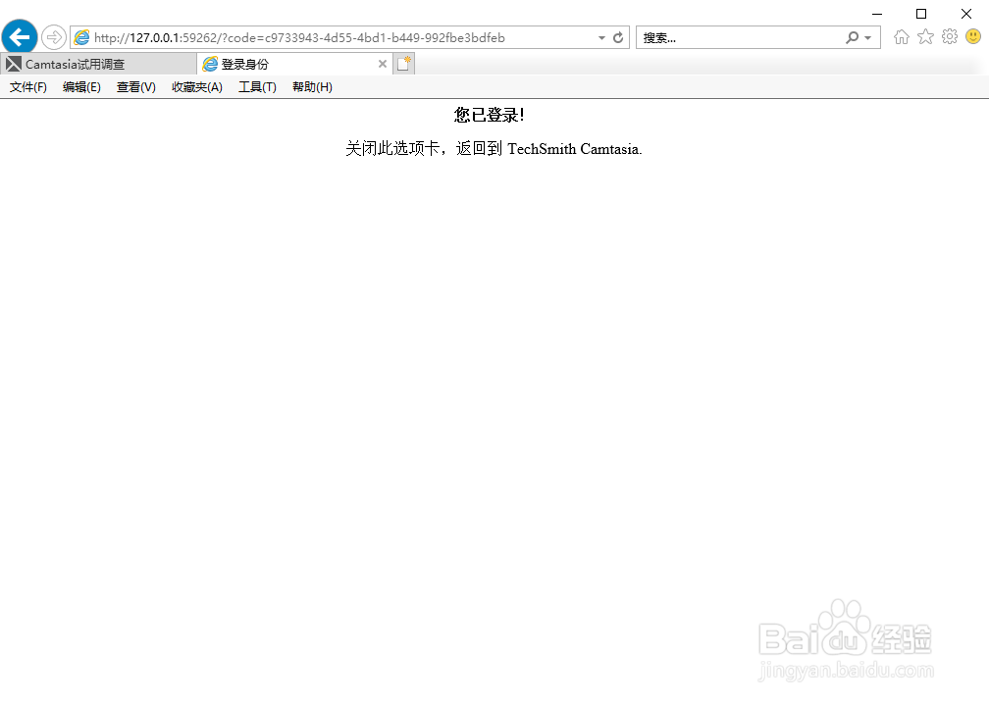989x705 pixels.
Task: Open the Home page icon
Action: [902, 37]
